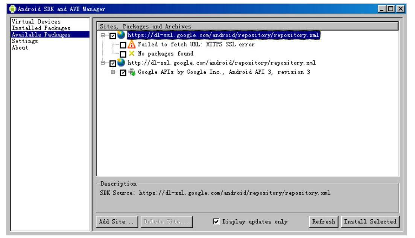Click the SDK Source description text
415x238 pixels.
215,193
